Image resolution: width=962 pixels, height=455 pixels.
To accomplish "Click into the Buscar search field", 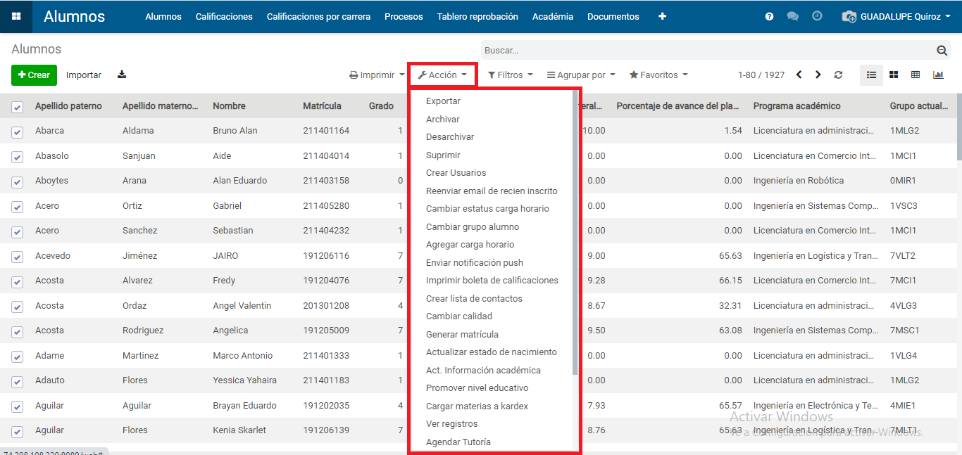I will (704, 51).
